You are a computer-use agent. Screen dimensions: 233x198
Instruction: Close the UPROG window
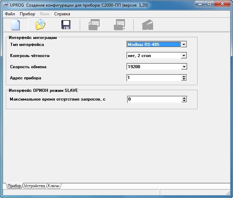222,4
